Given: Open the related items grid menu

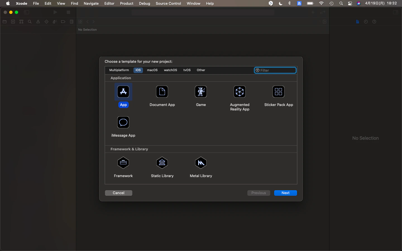Looking at the screenshot, I should (80, 22).
